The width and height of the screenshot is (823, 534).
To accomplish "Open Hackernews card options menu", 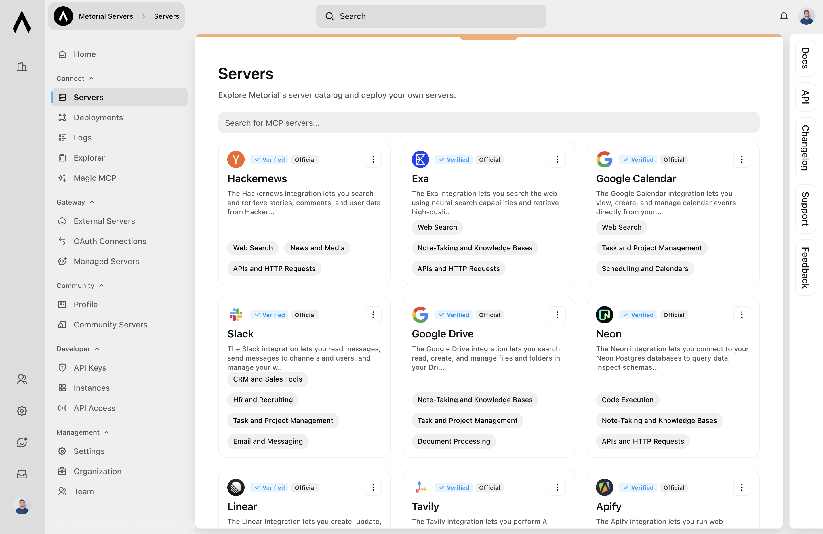I will click(373, 159).
